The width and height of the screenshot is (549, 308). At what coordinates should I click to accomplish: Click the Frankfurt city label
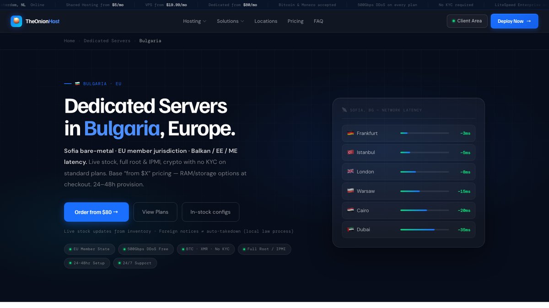point(367,133)
